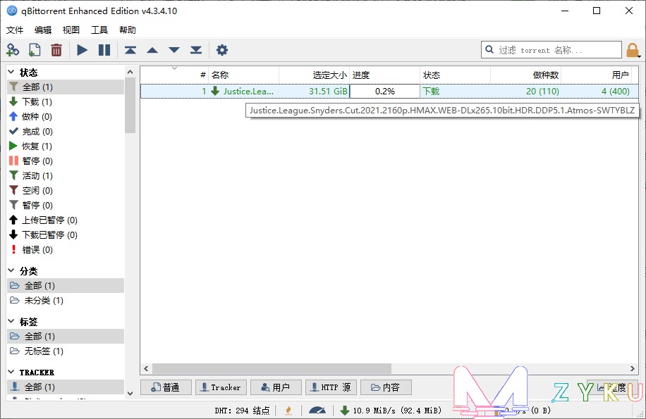The width and height of the screenshot is (646, 419).
Task: Switch to the 用户 tab with people icon
Action: click(276, 387)
